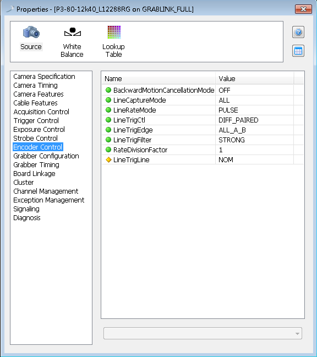
Task: Click green dot beside BackwardMotionCancellationMode
Action: point(108,90)
